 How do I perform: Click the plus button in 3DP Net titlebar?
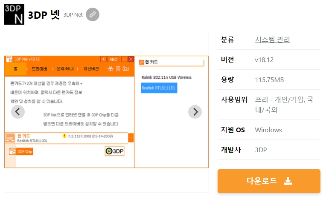(103, 59)
